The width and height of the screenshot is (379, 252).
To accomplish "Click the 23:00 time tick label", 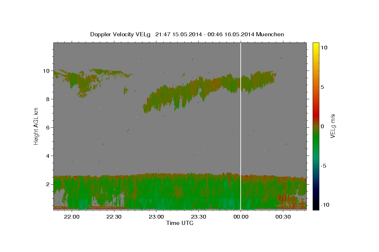I will click(156, 217).
